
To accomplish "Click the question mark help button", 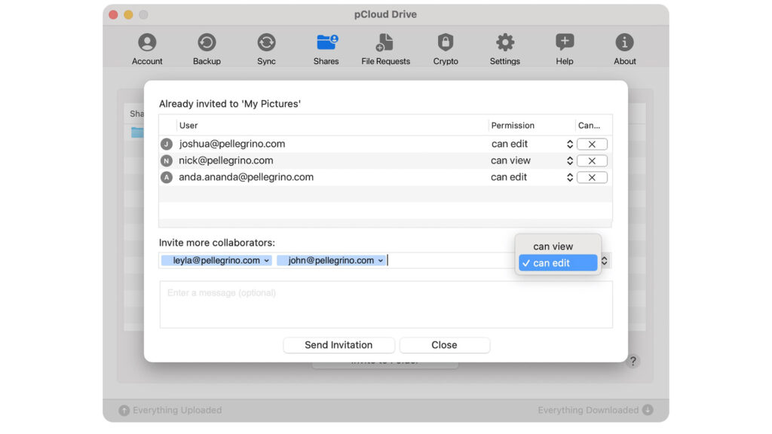I will click(633, 361).
